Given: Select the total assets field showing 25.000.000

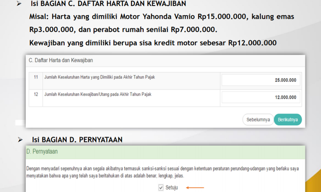Looking at the screenshot, I should click(261, 80).
